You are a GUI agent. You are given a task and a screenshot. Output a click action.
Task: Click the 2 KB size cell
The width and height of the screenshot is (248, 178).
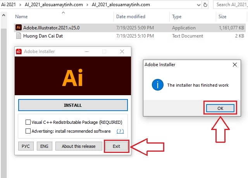[x=239, y=36]
